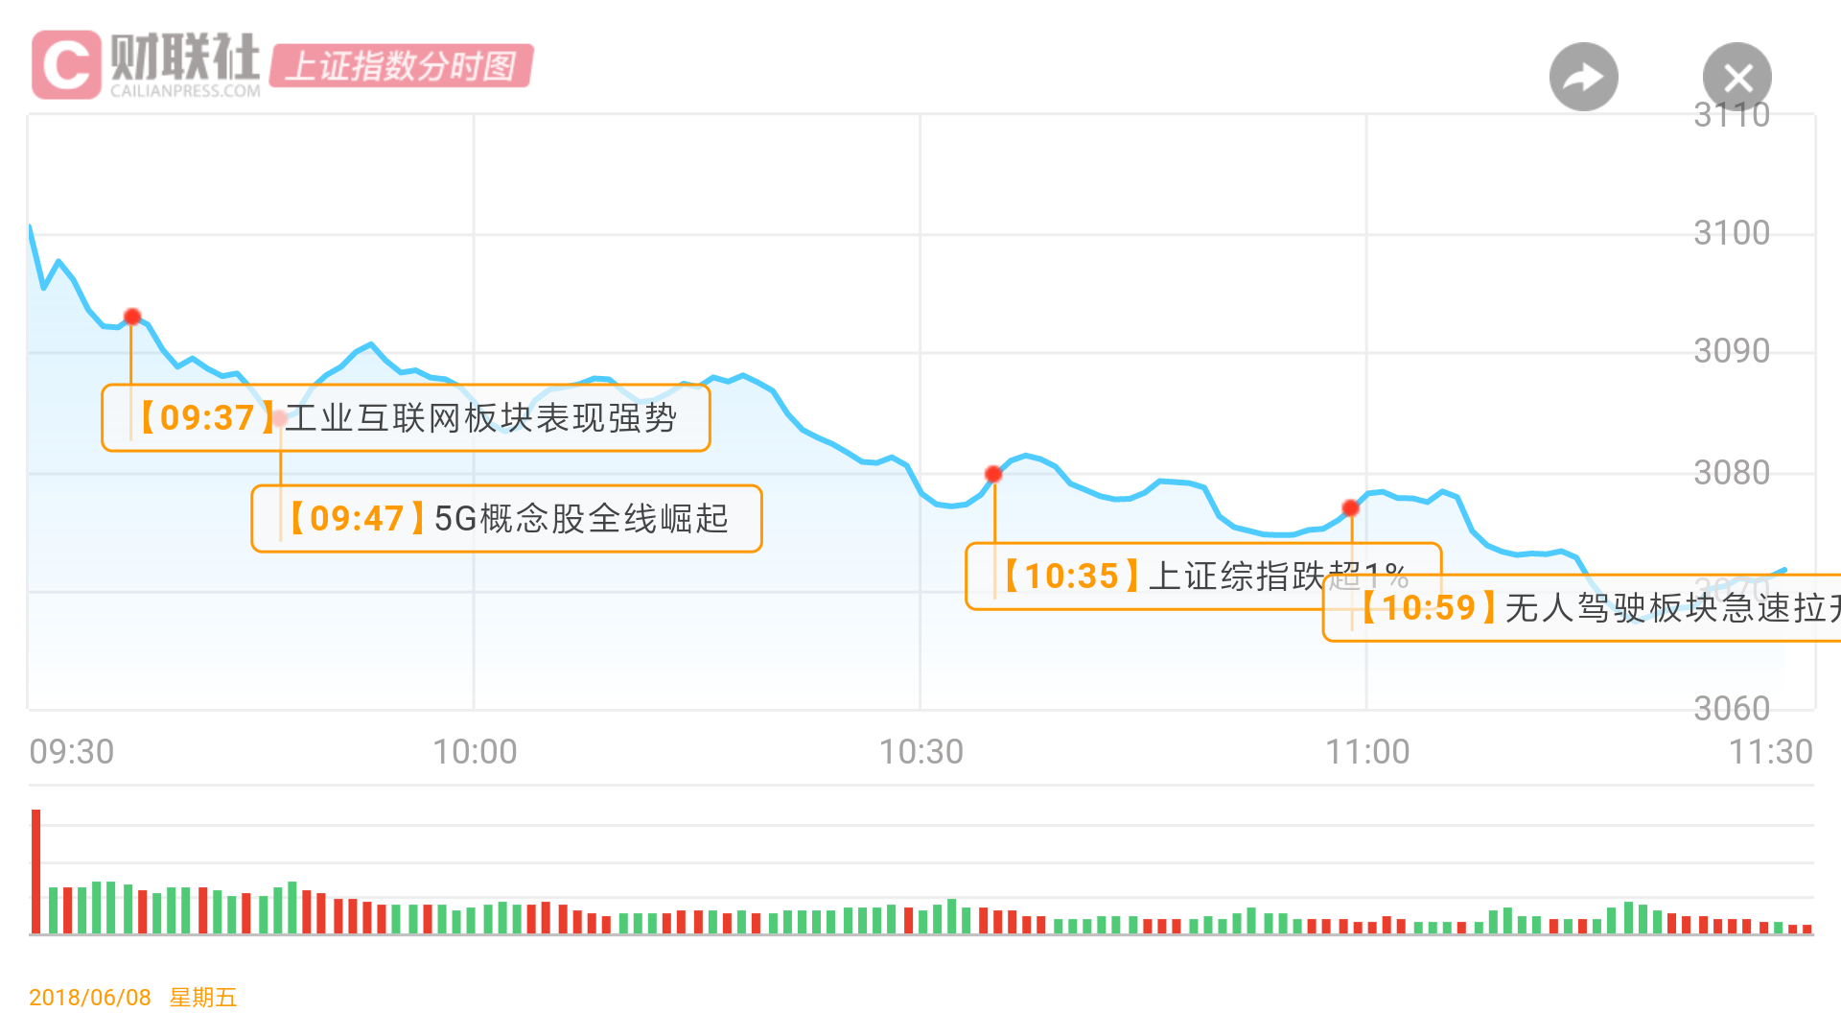Tap the 上证指数分时图 title badge
The width and height of the screenshot is (1841, 1036).
pos(401,66)
